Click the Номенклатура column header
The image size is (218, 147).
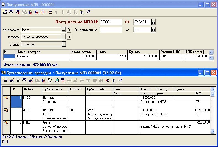pyautogui.click(x=43, y=52)
